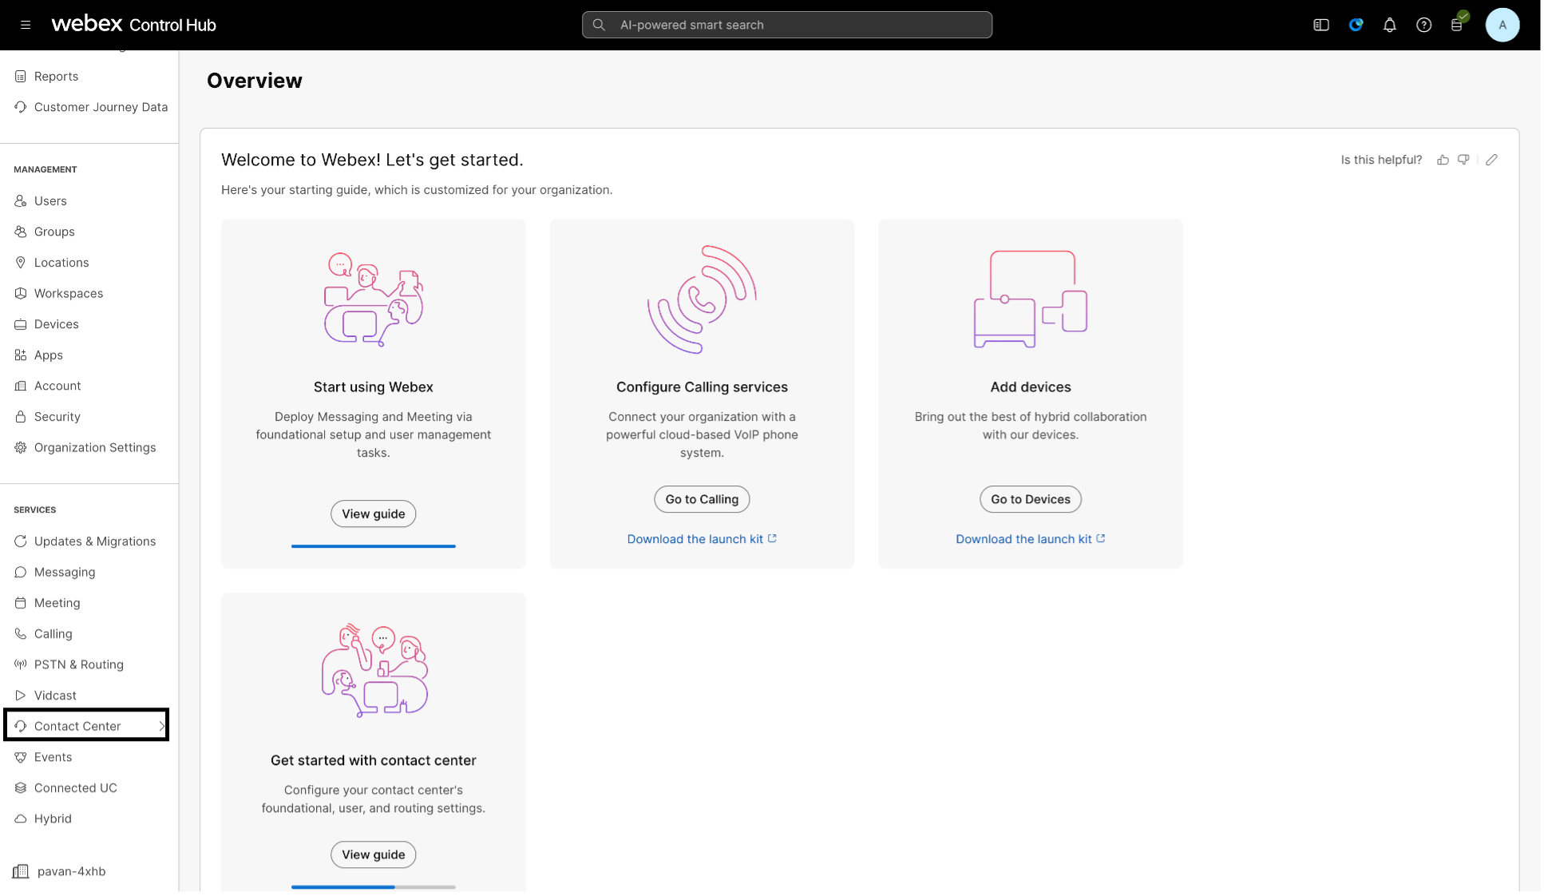
Task: Click Go to Calling button
Action: [x=702, y=499]
